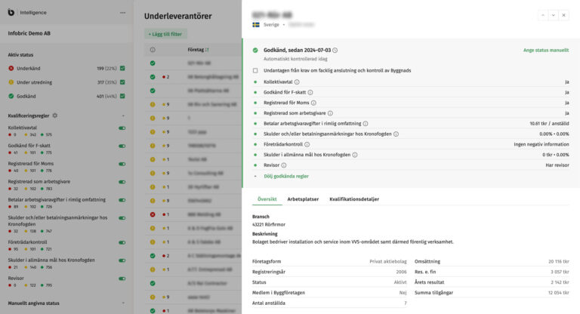Go to previous company with up arrow

pyautogui.click(x=541, y=15)
